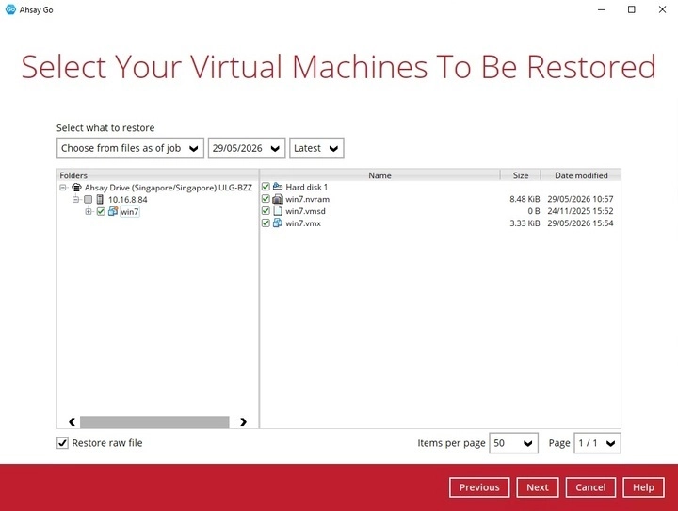Open the 29/05/2026 date dropdown

pyautogui.click(x=247, y=148)
